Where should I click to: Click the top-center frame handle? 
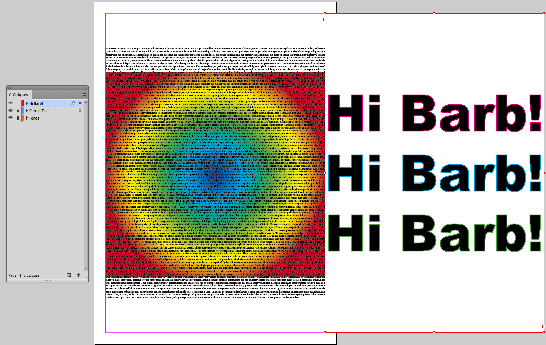(x=434, y=13)
